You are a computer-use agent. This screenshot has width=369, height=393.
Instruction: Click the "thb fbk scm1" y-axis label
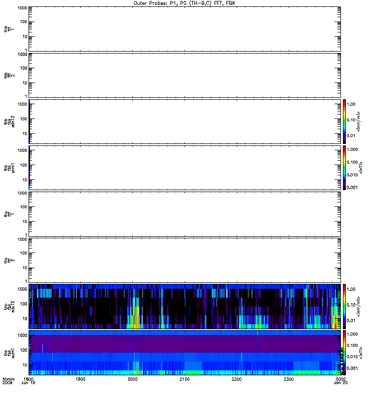point(9,168)
